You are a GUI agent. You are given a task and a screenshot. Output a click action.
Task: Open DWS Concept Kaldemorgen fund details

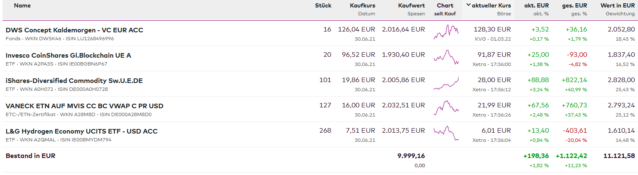(x=74, y=30)
